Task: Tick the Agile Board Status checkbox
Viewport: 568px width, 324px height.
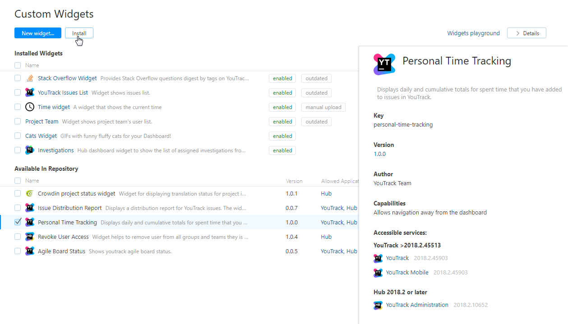Action: pyautogui.click(x=18, y=251)
